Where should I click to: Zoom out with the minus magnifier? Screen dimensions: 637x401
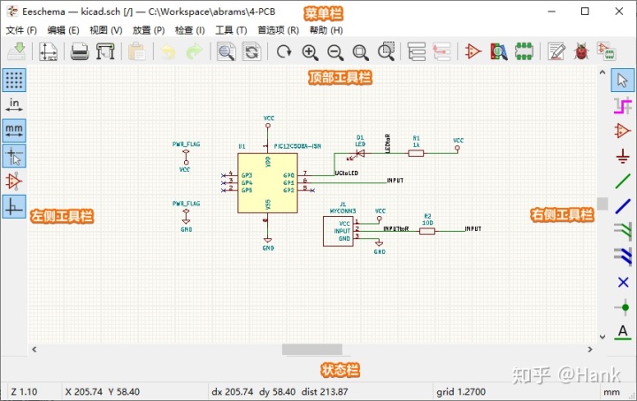pyautogui.click(x=335, y=52)
